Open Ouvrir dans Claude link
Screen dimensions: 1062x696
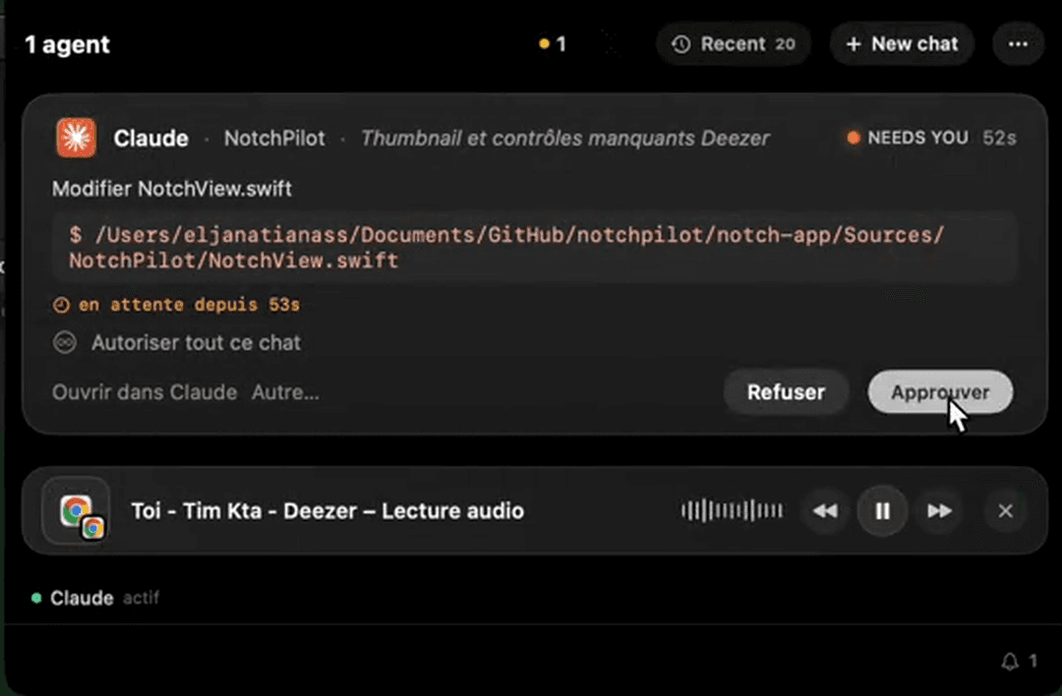(x=145, y=392)
